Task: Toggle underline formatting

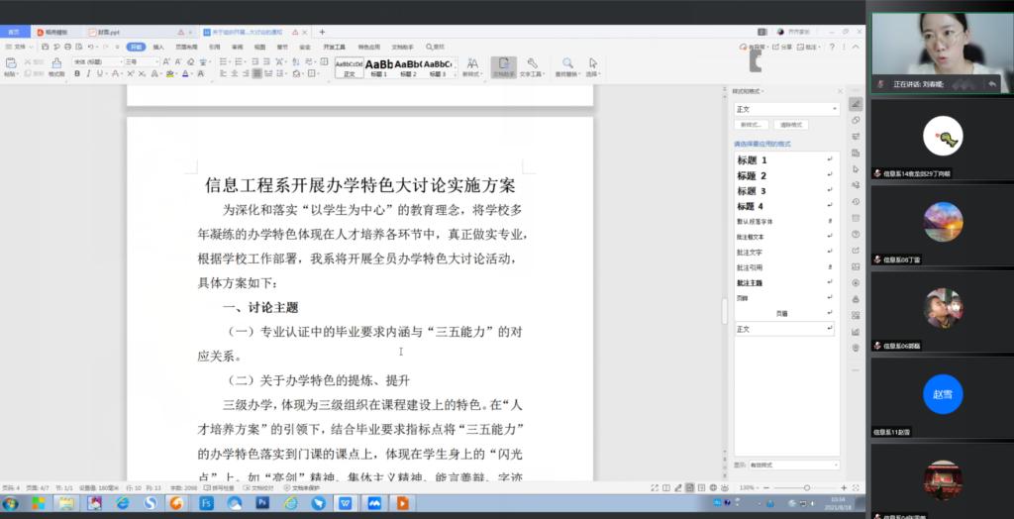Action: tap(101, 73)
